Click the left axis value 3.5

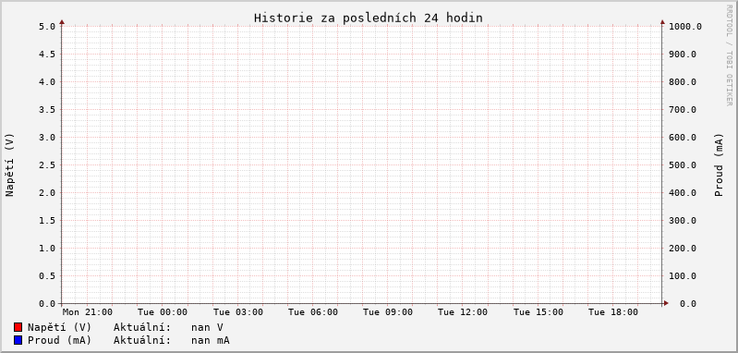click(47, 110)
